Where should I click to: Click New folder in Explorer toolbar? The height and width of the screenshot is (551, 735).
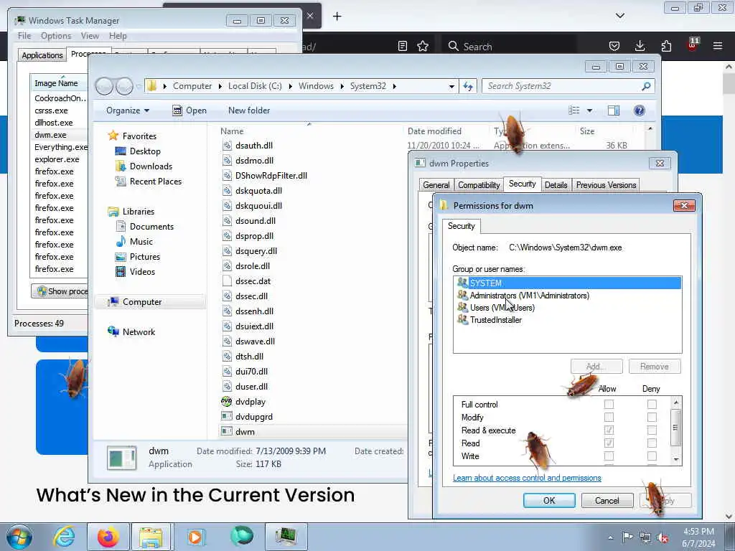tap(249, 110)
